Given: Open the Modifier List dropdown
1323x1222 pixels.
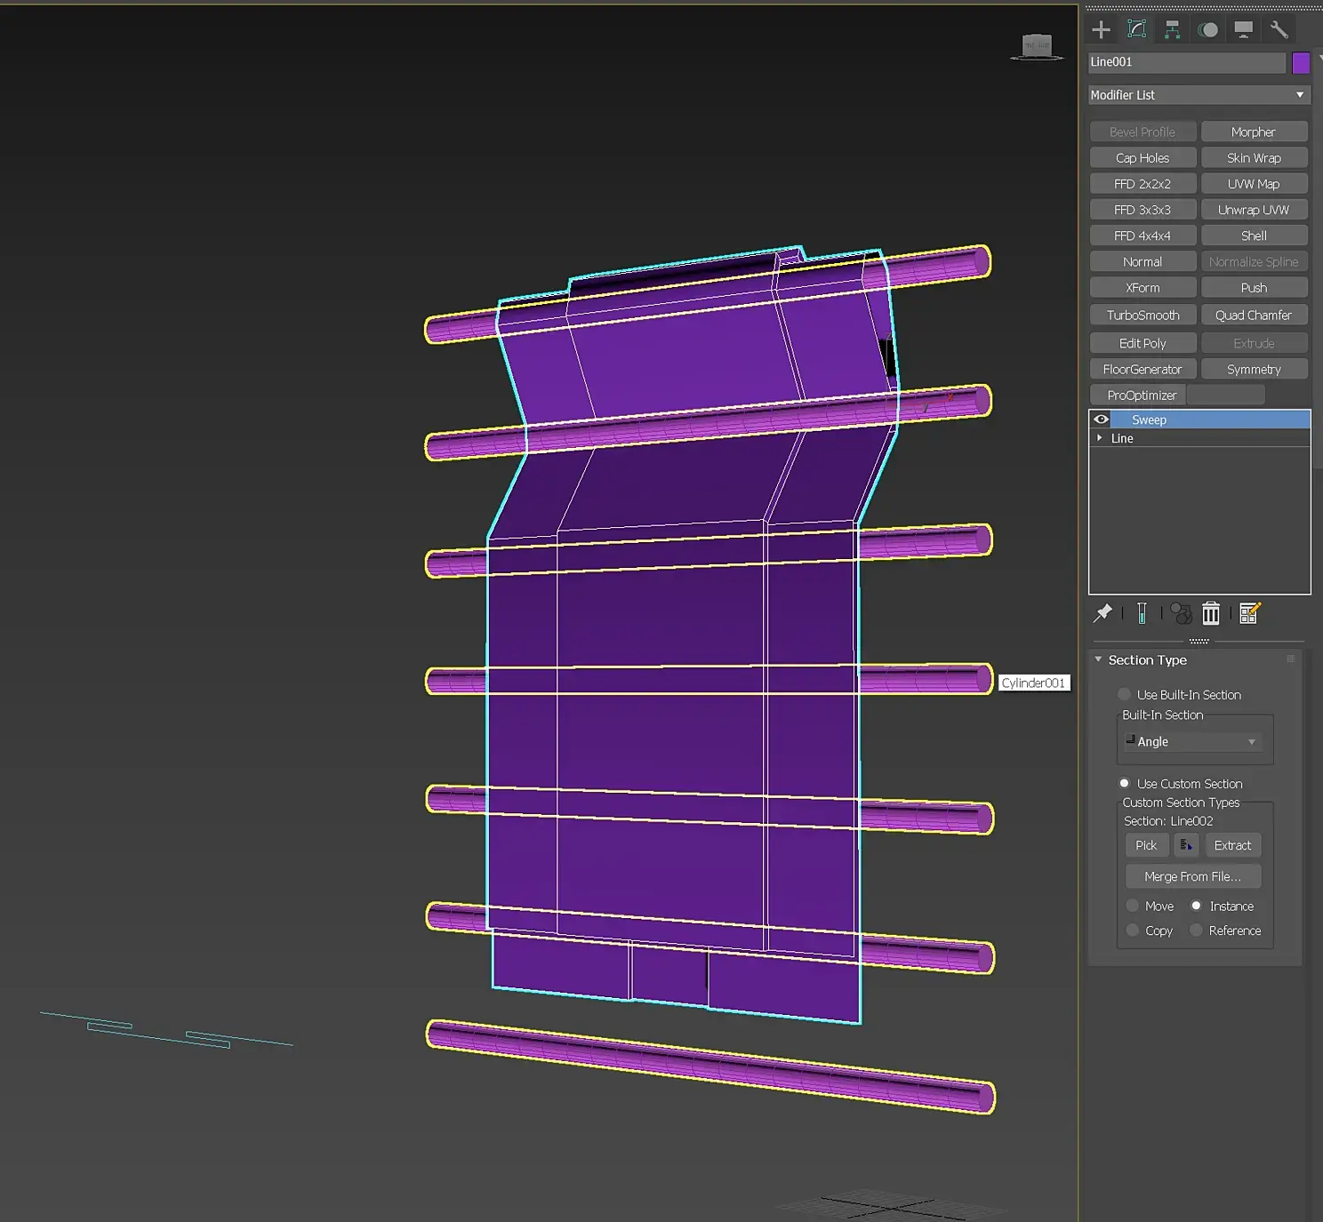Looking at the screenshot, I should [x=1199, y=95].
